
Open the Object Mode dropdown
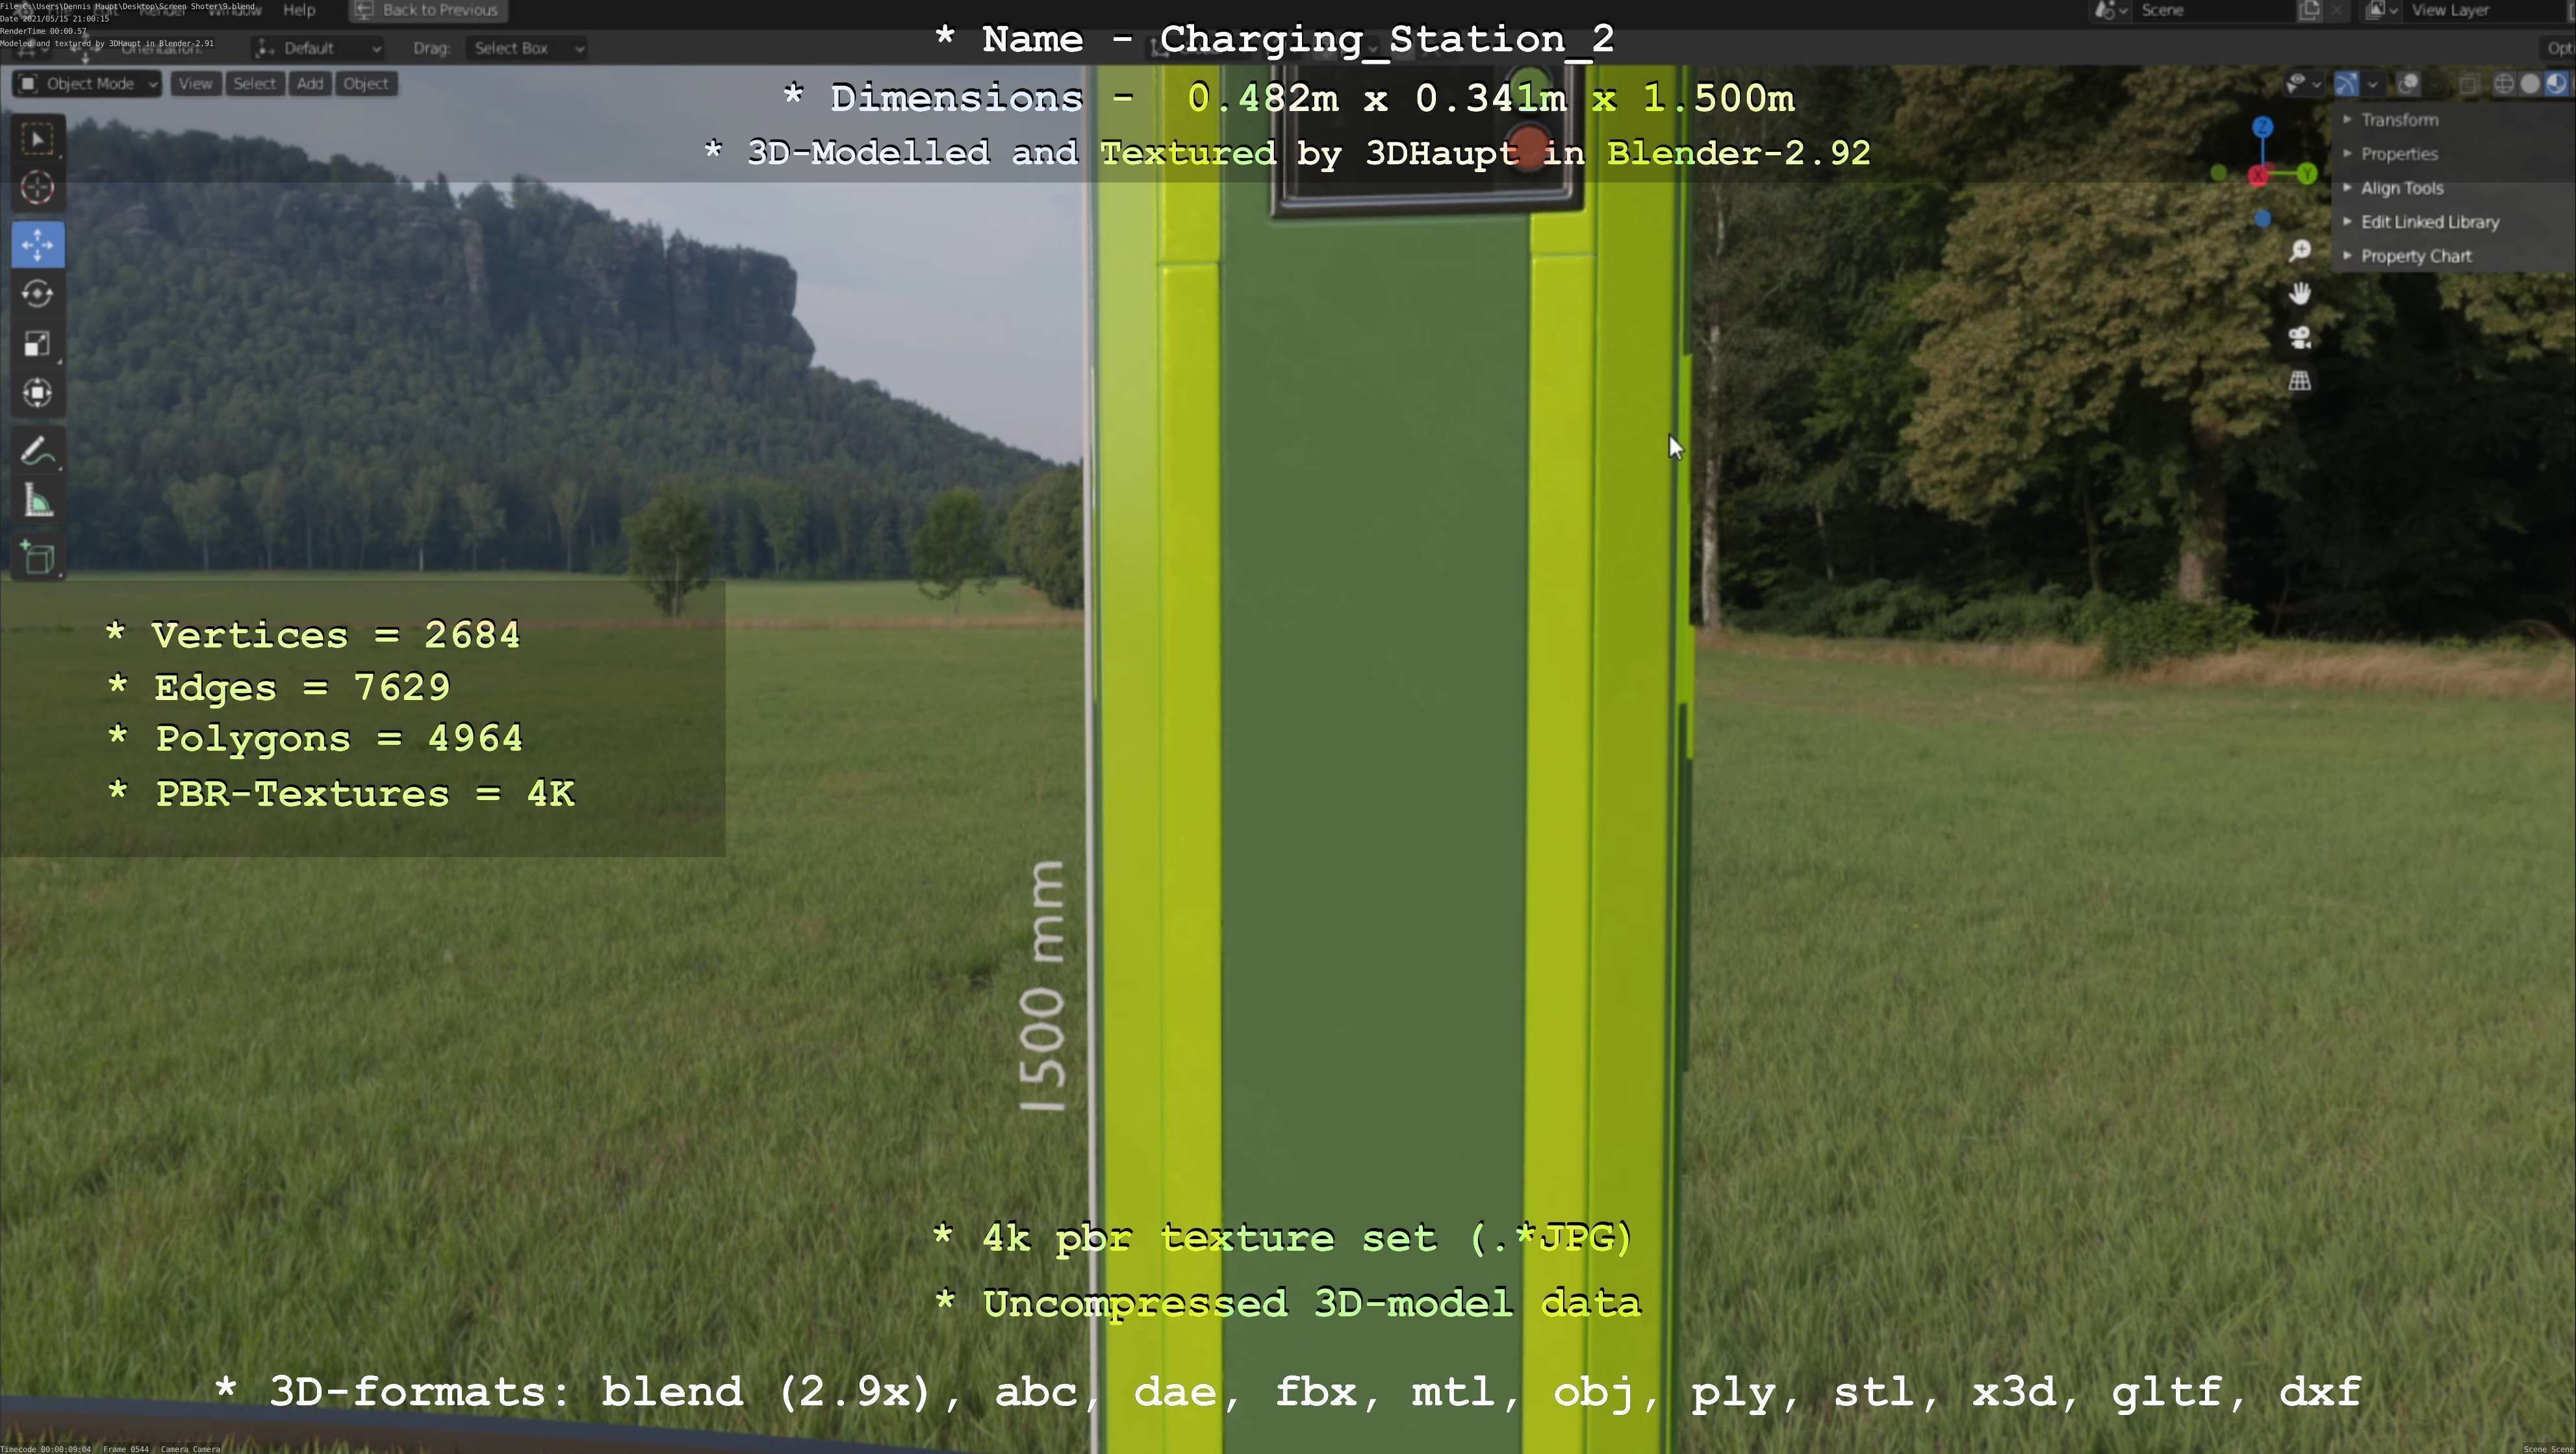tap(88, 84)
